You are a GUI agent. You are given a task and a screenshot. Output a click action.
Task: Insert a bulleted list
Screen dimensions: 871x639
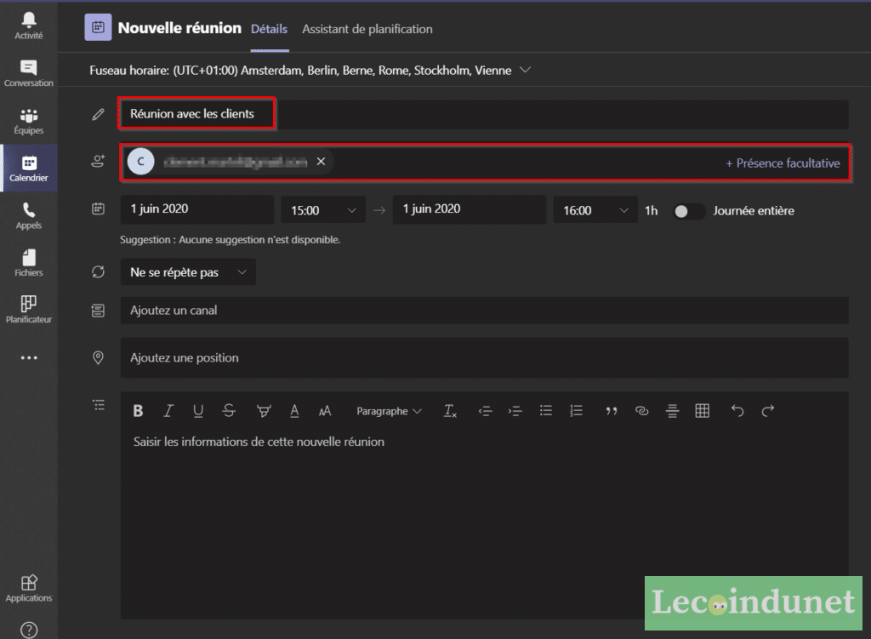pyautogui.click(x=545, y=411)
